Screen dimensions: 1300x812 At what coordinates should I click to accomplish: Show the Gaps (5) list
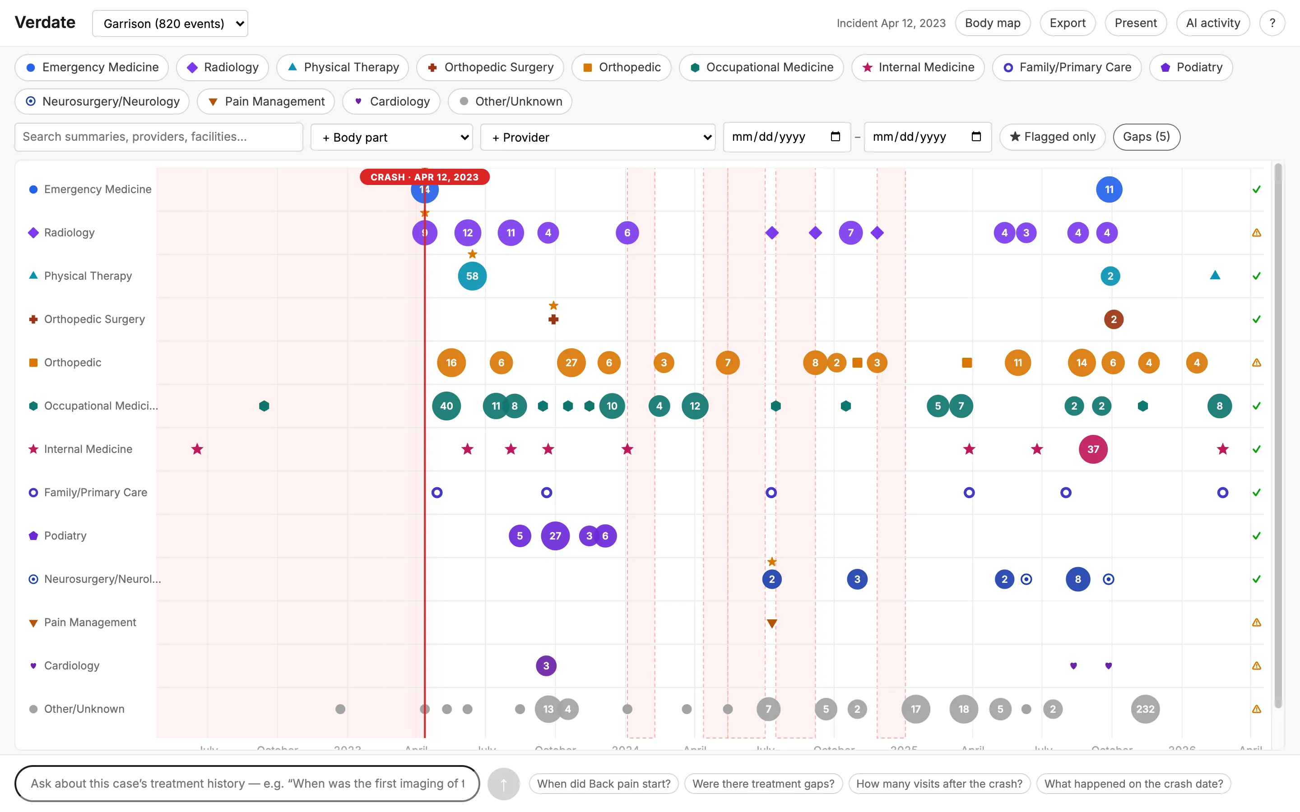[x=1147, y=137]
